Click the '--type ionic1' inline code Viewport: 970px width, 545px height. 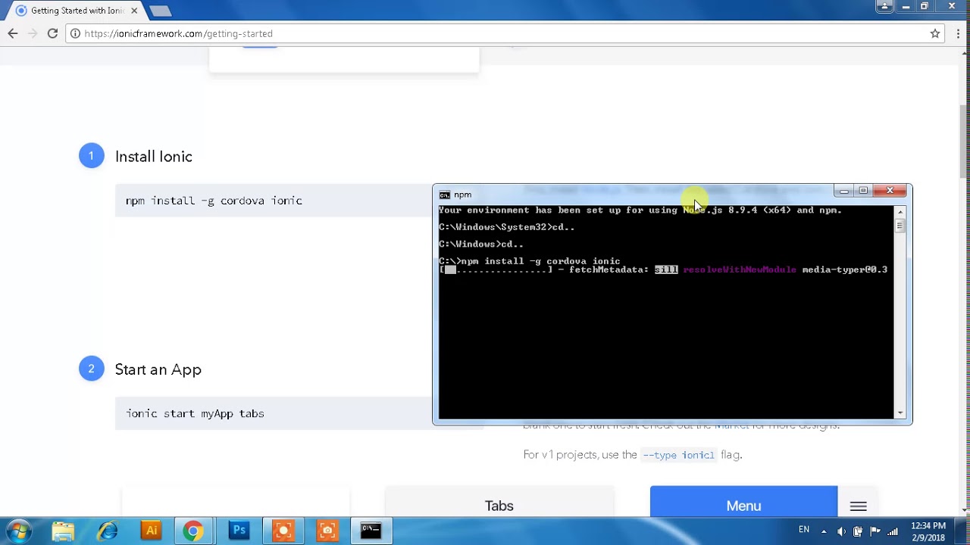click(678, 455)
